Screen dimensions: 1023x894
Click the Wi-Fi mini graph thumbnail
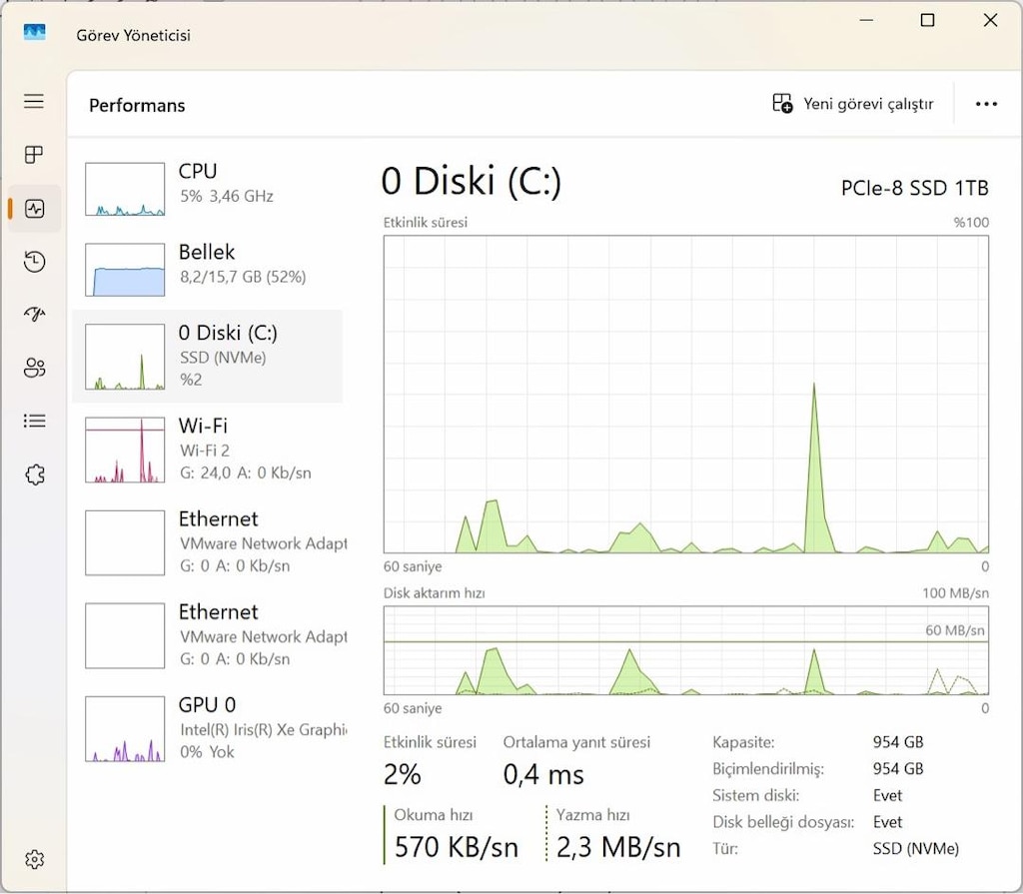(125, 449)
